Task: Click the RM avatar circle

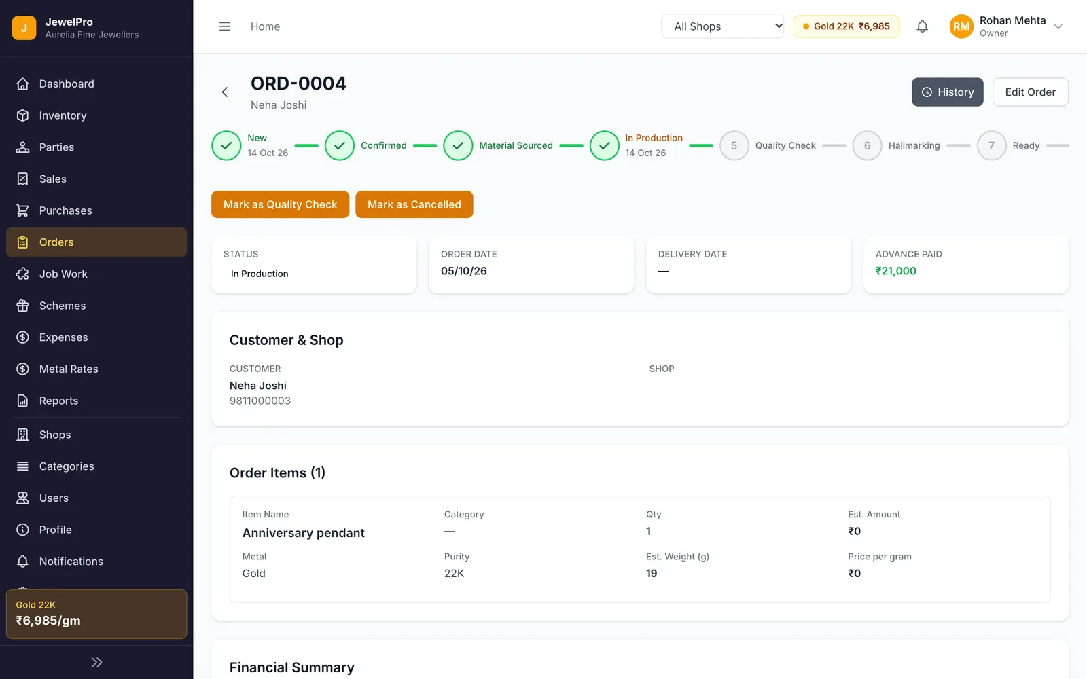Action: (961, 26)
